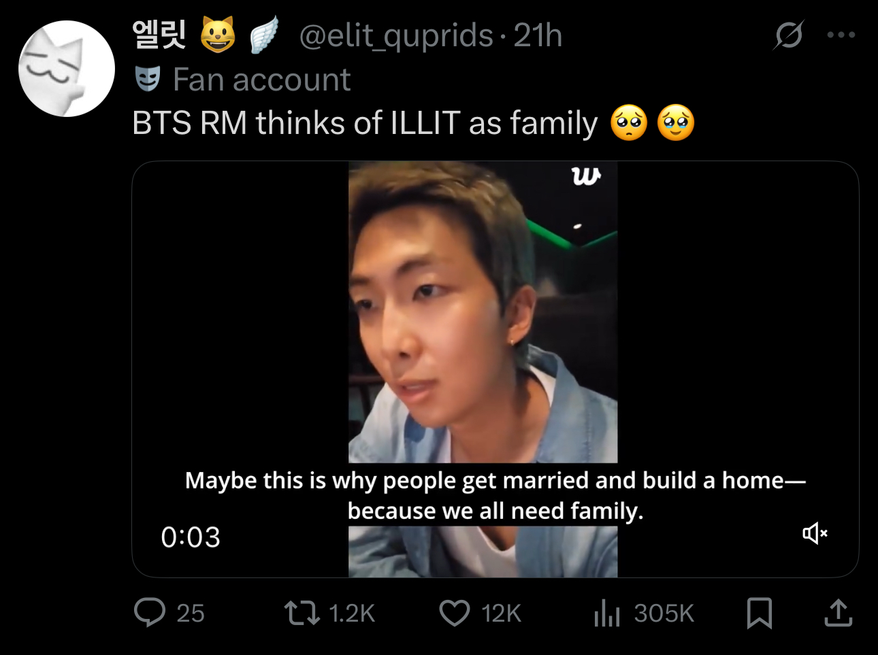This screenshot has width=878, height=655.
Task: Click the 0:03 video time indicator
Action: click(x=191, y=537)
